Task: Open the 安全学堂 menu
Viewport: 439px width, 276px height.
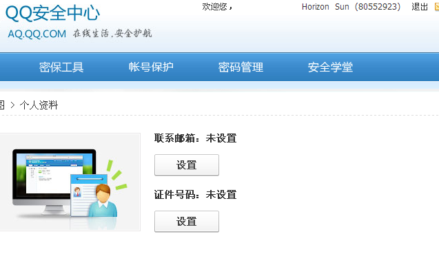Action: [330, 67]
